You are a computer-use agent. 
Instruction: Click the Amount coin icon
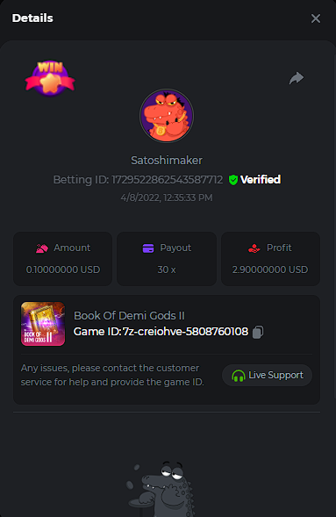coord(42,248)
